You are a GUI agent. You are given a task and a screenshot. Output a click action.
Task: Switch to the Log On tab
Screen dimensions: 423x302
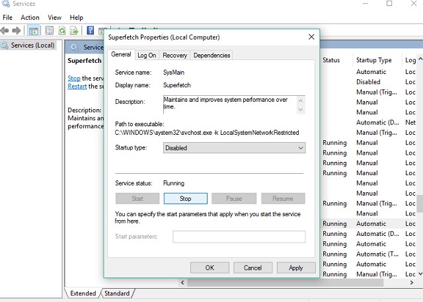pyautogui.click(x=147, y=56)
